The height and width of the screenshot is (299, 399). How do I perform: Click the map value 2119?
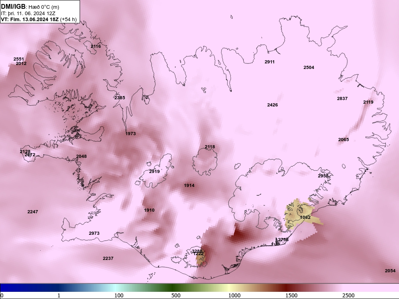368,102
